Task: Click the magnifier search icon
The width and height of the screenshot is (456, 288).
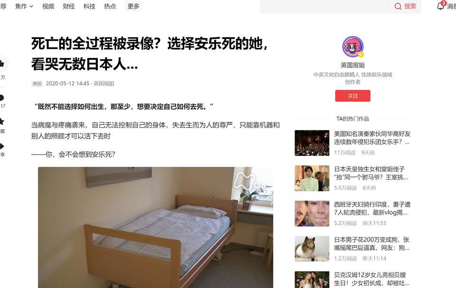Action: 398,6
